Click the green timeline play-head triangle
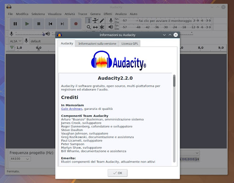The image size is (234, 183). pos(12,48)
